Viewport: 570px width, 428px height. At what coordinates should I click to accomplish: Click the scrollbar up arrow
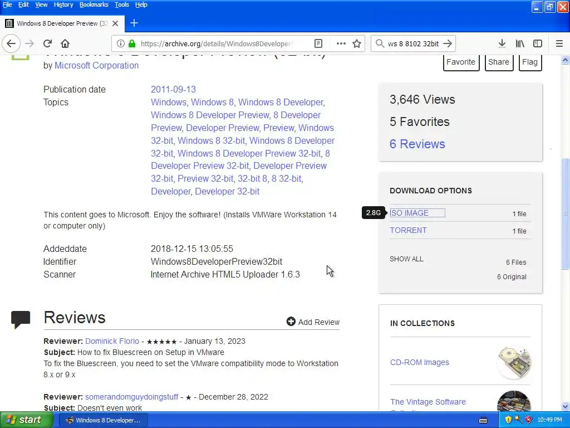tap(566, 60)
